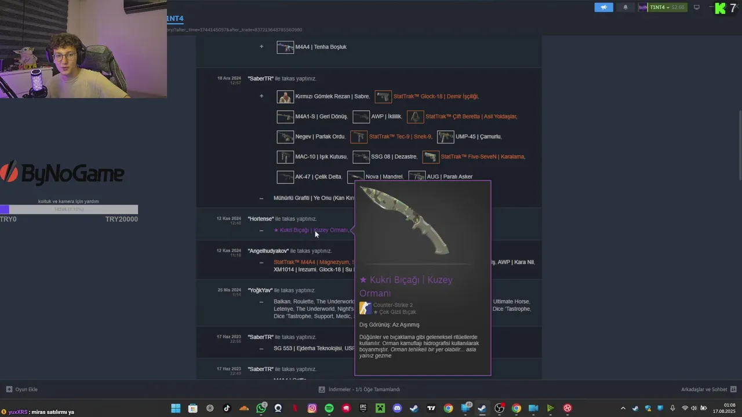
Task: Open Arkadaşlar ve Sohbet friends chat
Action: coord(708,389)
